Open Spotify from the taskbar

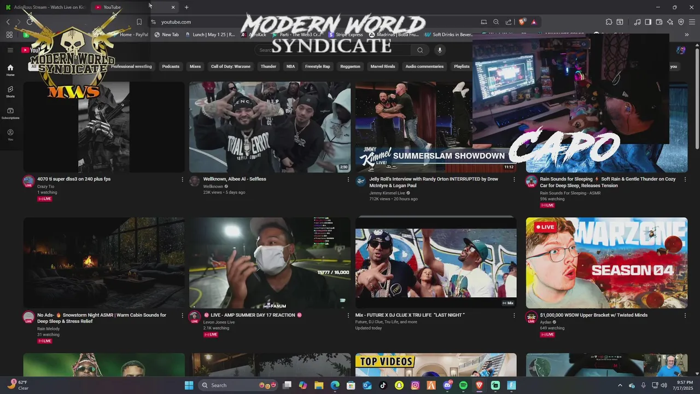tap(463, 385)
